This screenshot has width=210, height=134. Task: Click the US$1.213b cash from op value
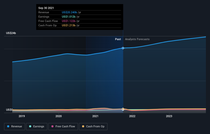tap(69, 25)
